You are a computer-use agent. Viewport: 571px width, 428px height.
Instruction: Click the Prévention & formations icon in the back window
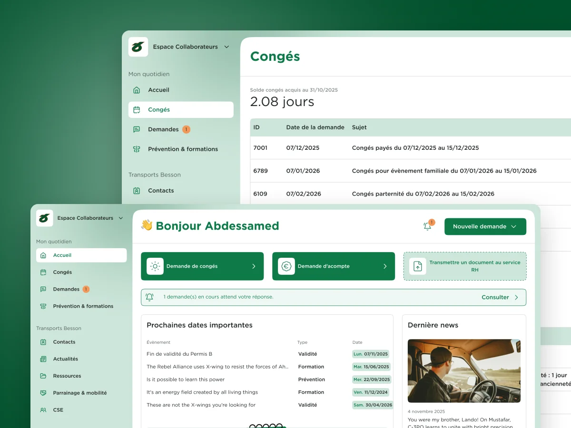(x=137, y=149)
